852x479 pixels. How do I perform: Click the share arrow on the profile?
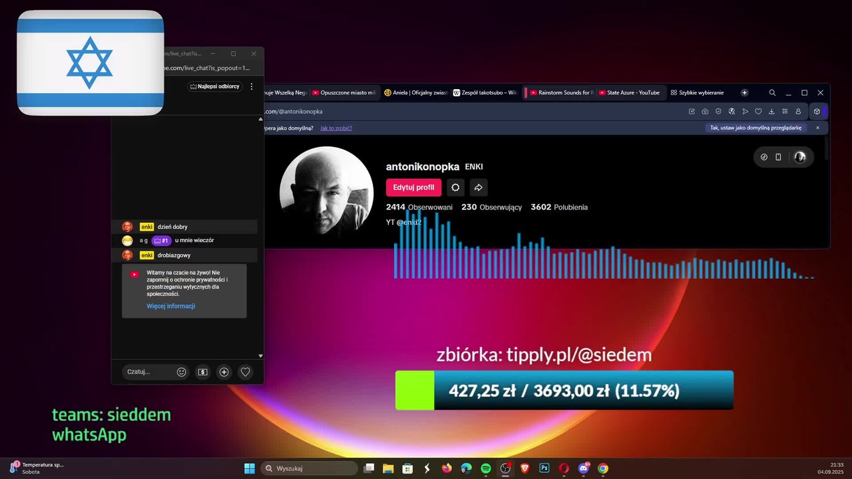point(478,188)
